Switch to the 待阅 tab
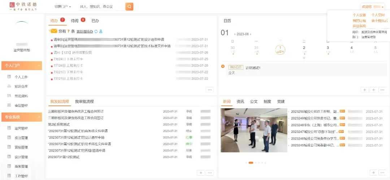This screenshot has height=180, width=390. [x=75, y=21]
